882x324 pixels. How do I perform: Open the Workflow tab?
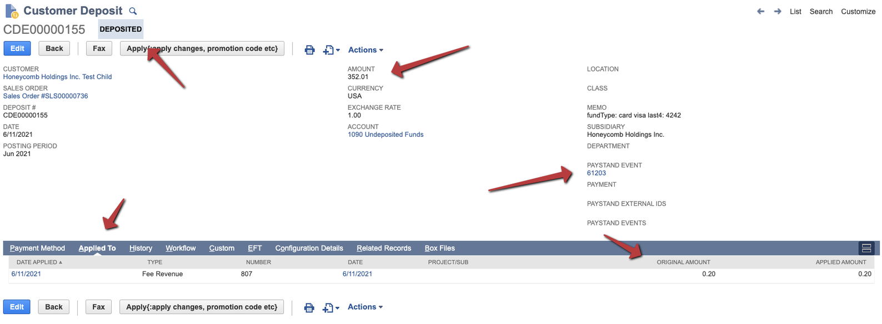181,248
